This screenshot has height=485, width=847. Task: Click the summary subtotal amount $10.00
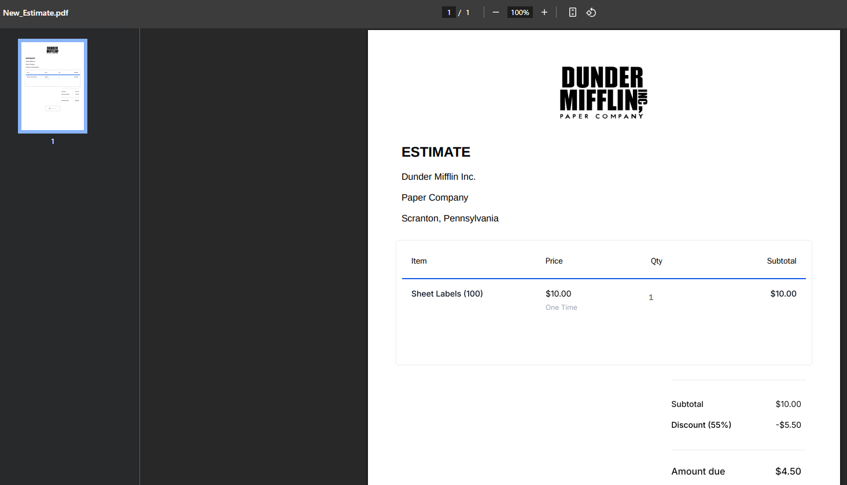coord(789,404)
